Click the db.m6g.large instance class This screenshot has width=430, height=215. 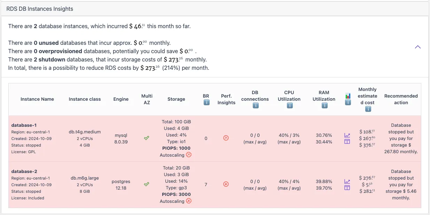pyautogui.click(x=85, y=178)
